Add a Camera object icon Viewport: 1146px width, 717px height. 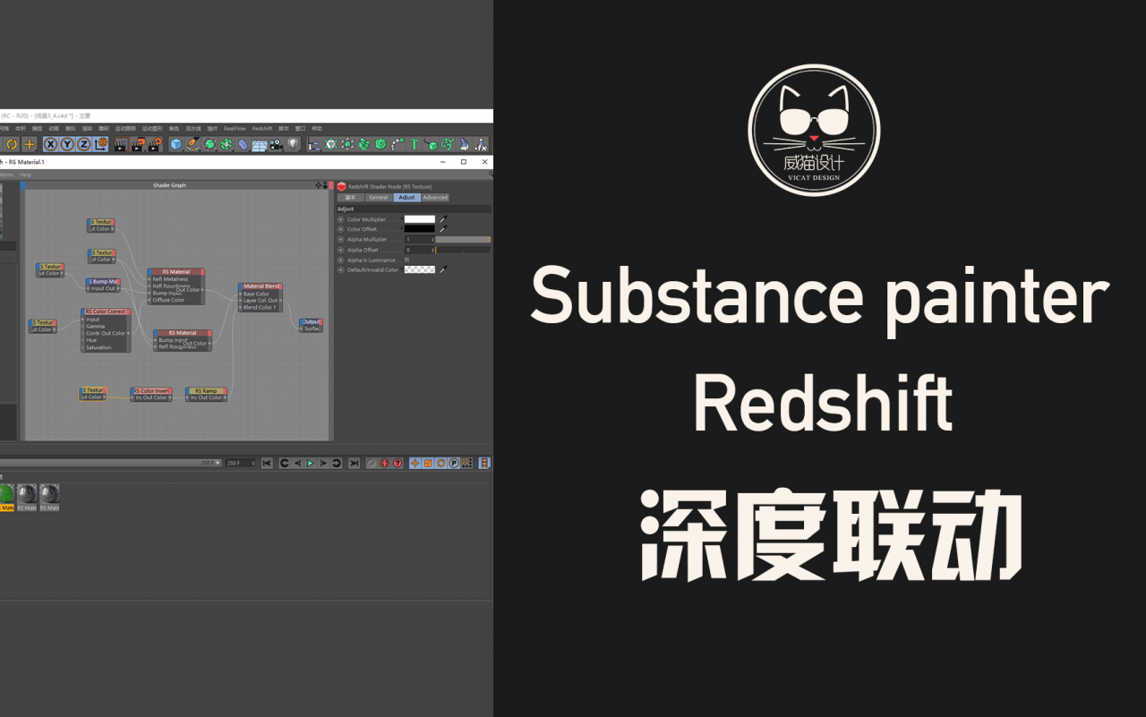tap(276, 144)
